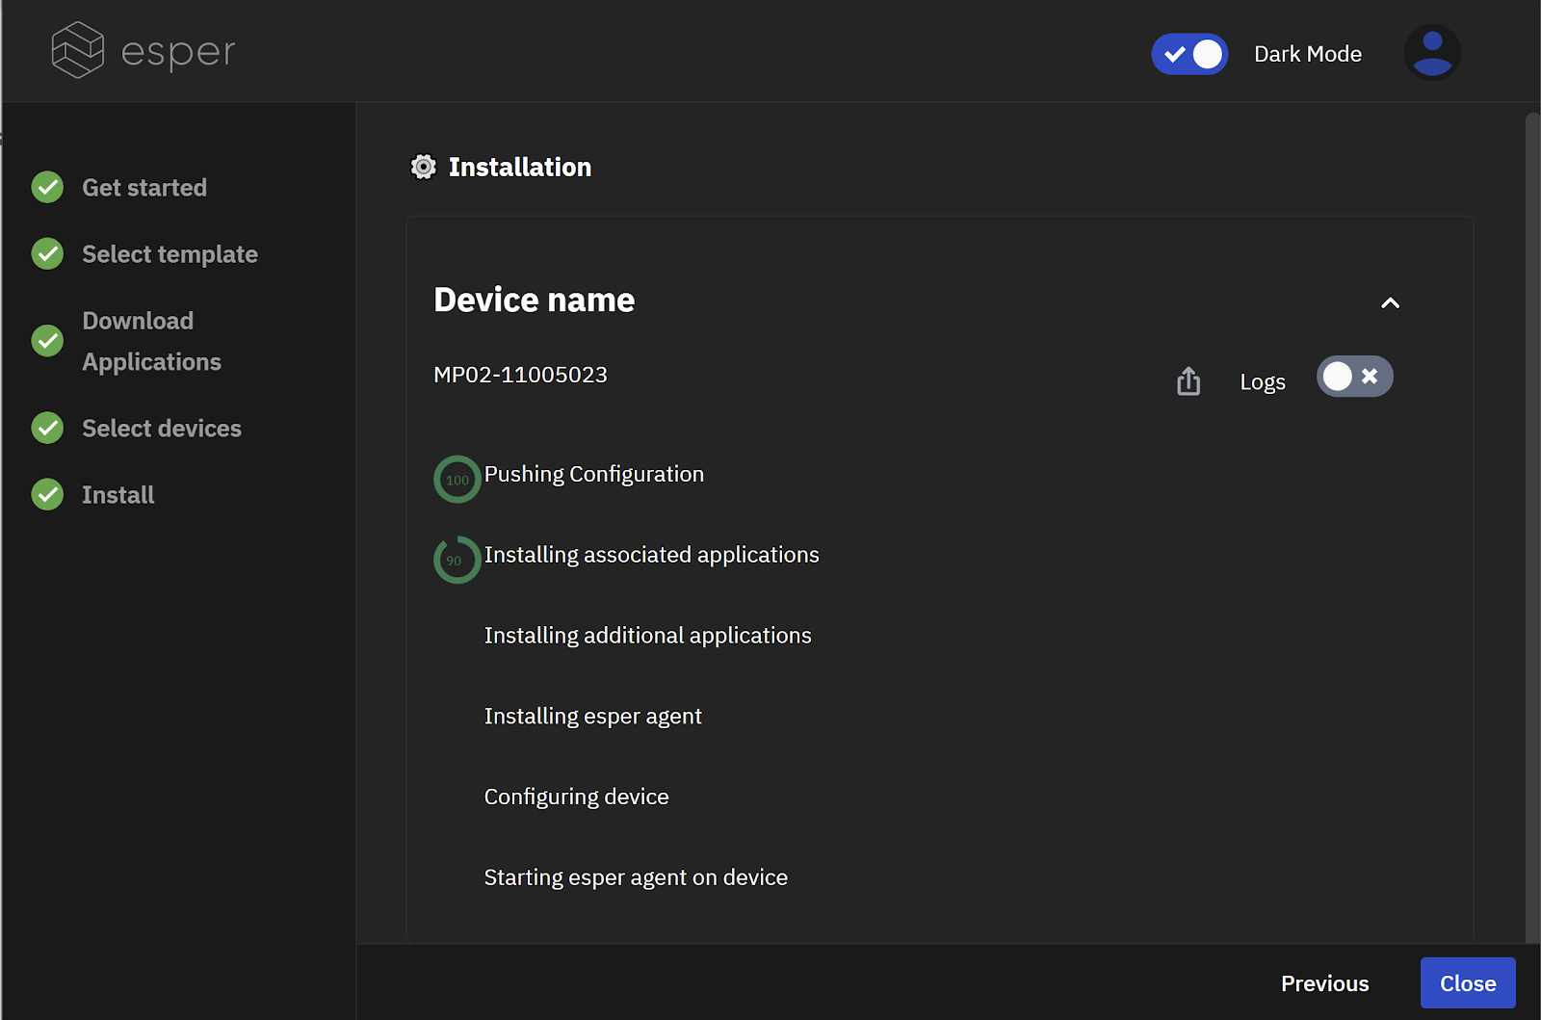Disable Dark Mode
The width and height of the screenshot is (1541, 1020).
[x=1189, y=54]
